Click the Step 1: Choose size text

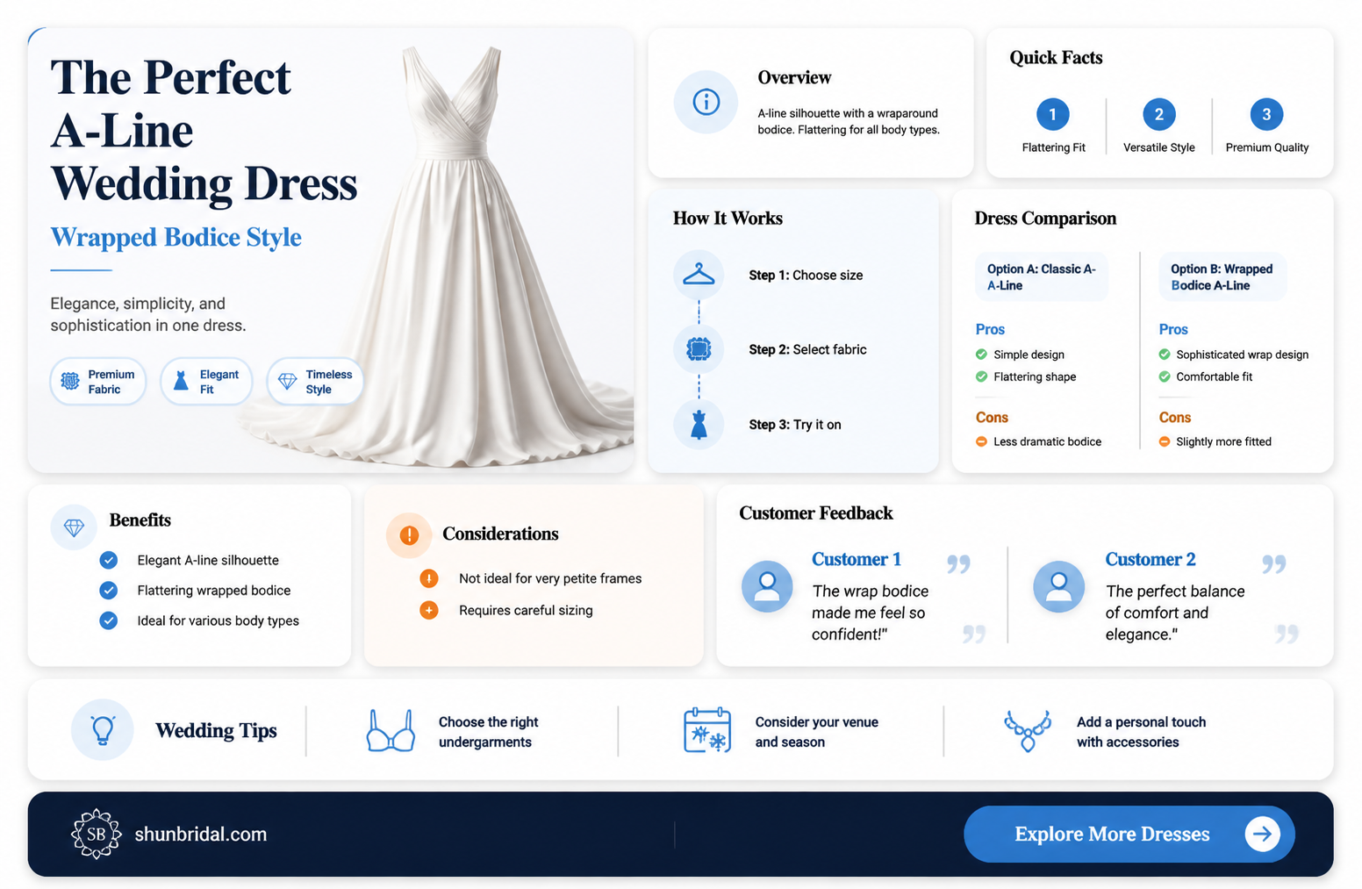806,275
